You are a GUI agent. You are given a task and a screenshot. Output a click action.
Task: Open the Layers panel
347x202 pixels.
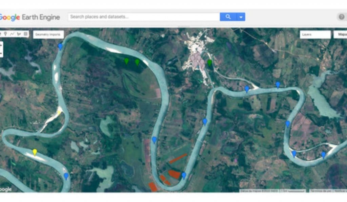pos(315,35)
